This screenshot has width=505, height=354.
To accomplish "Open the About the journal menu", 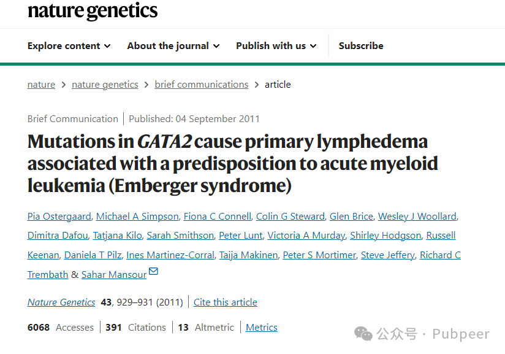I will click(173, 46).
